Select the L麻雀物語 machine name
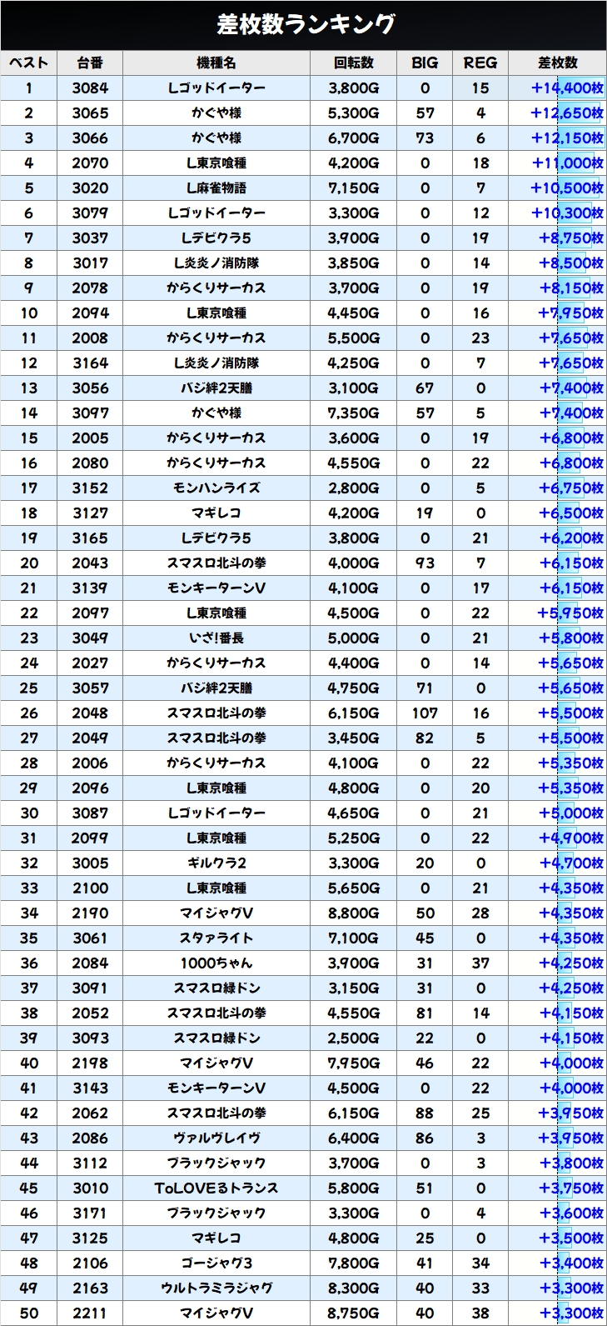The width and height of the screenshot is (607, 1326). click(x=216, y=188)
